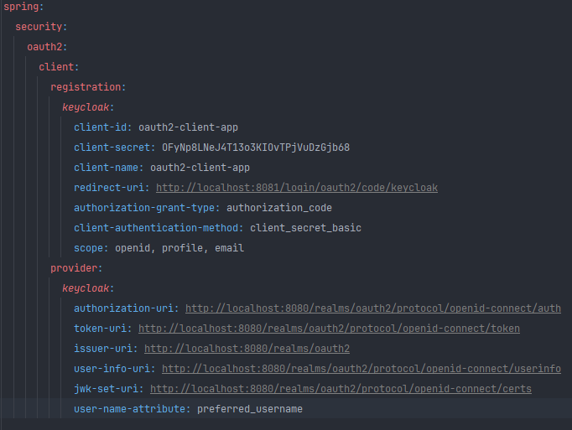The width and height of the screenshot is (572, 430).
Task: Click the client-secret key
Action: pos(112,147)
